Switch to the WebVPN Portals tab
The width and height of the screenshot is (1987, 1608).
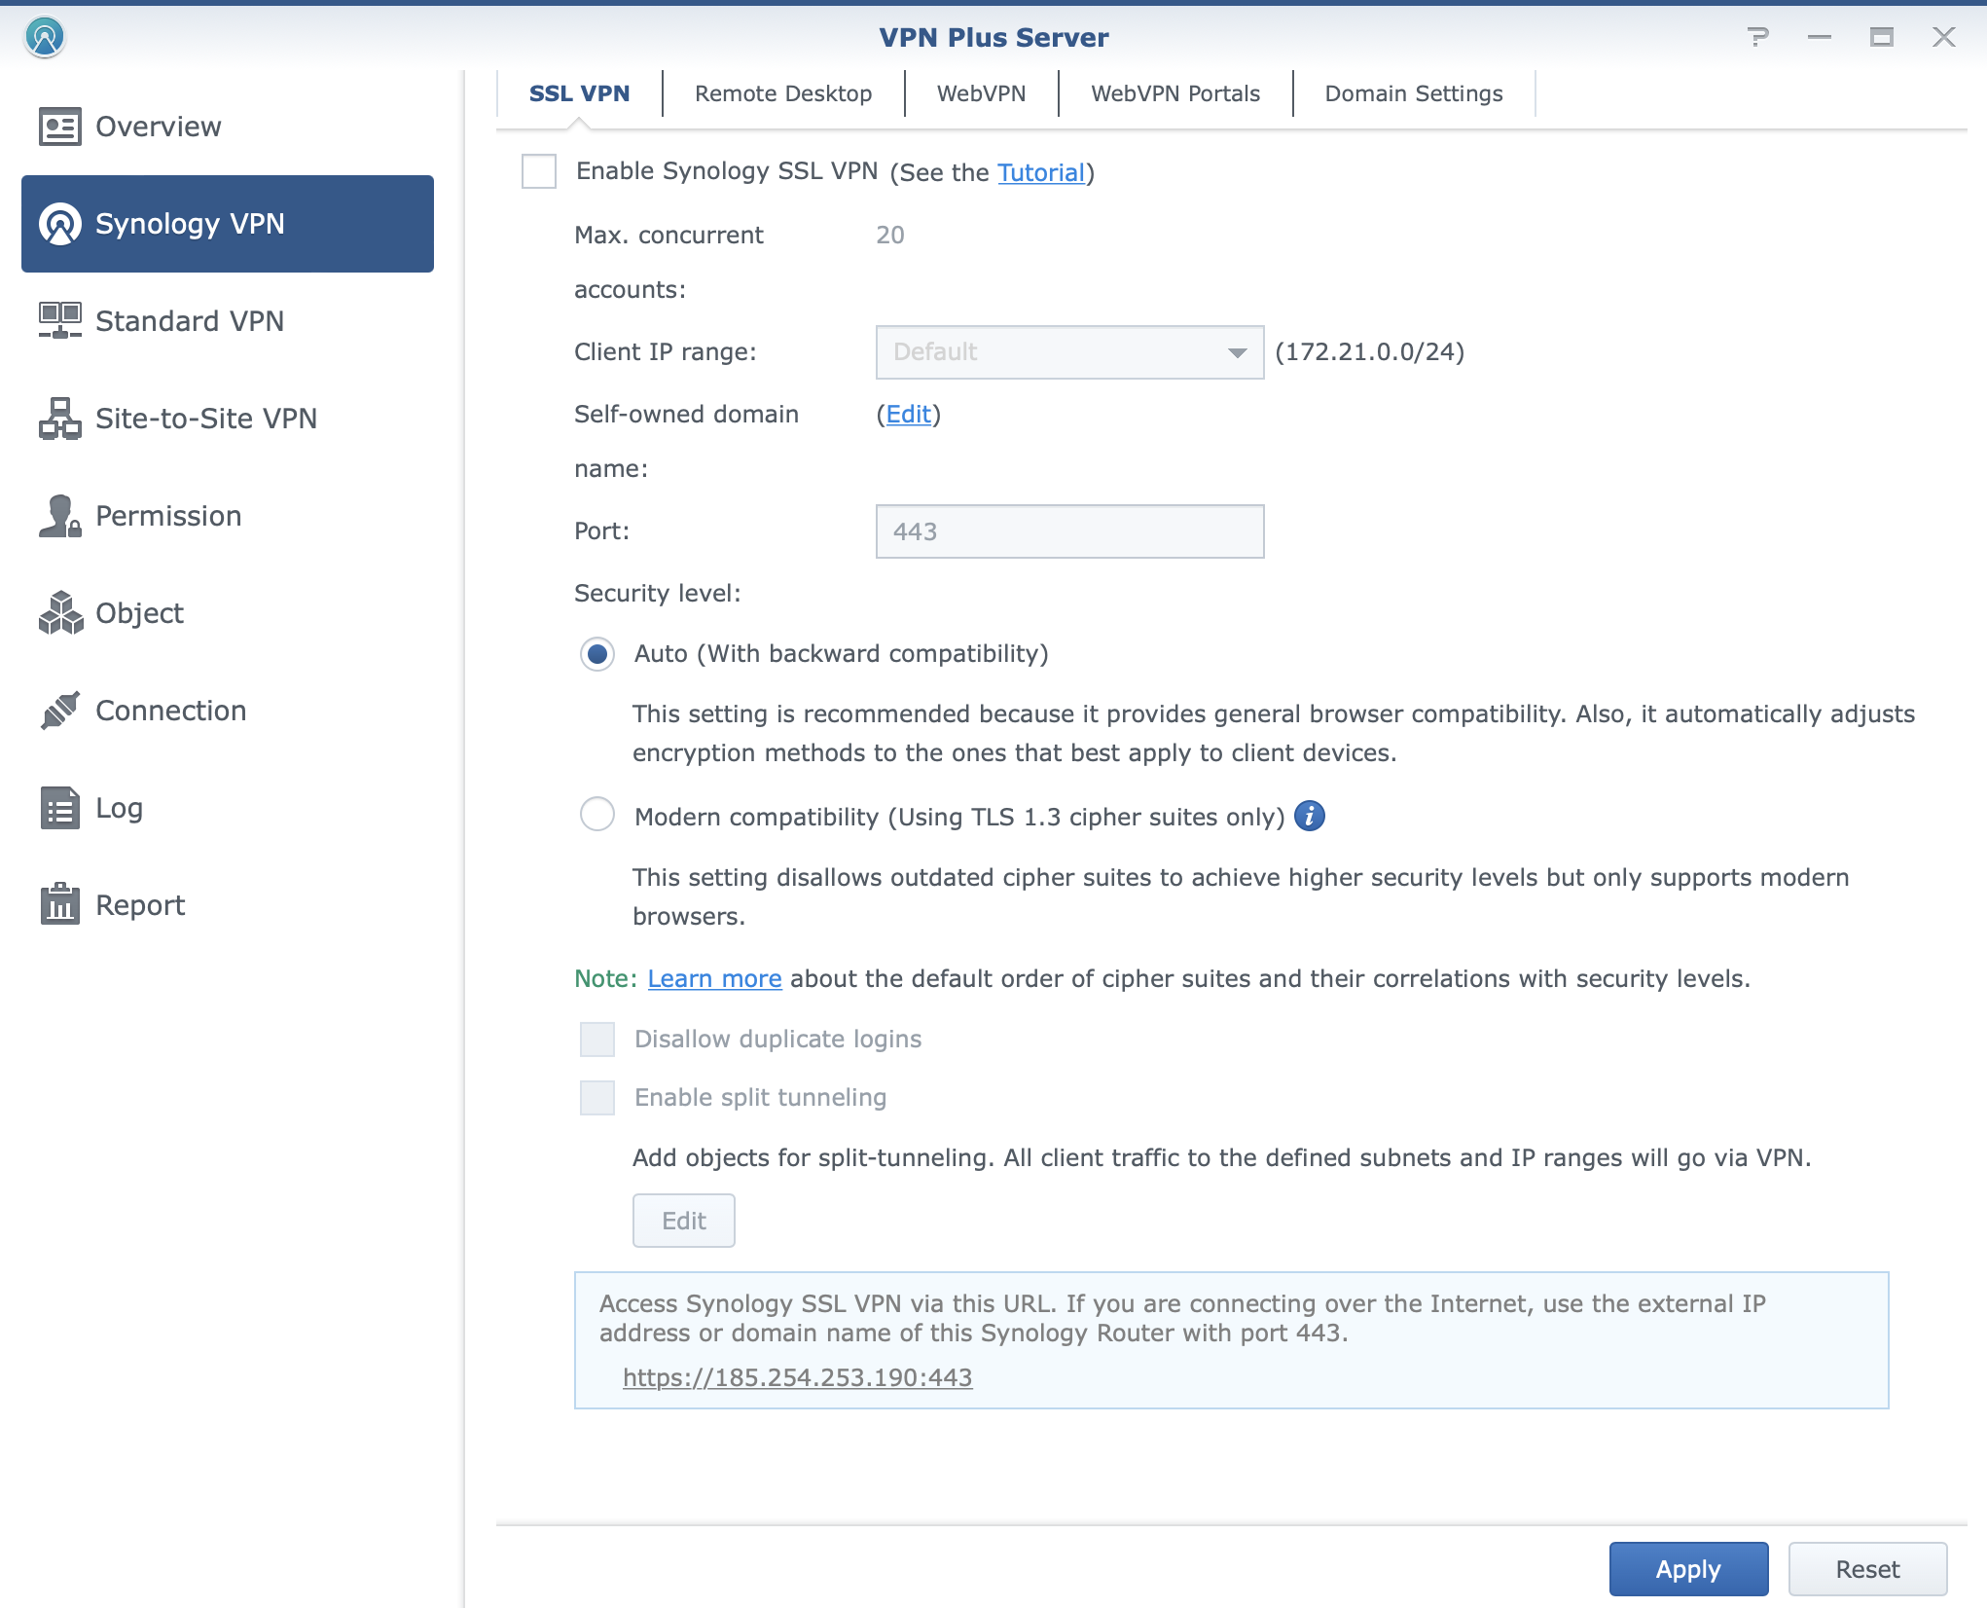[1175, 93]
